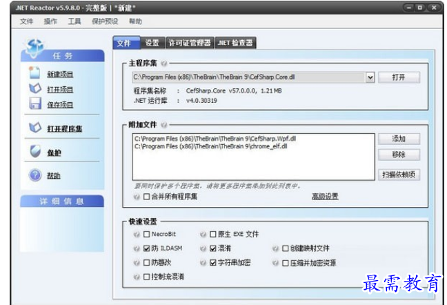Click help icon next to 字符串加密
The image size is (447, 305).
tap(203, 262)
